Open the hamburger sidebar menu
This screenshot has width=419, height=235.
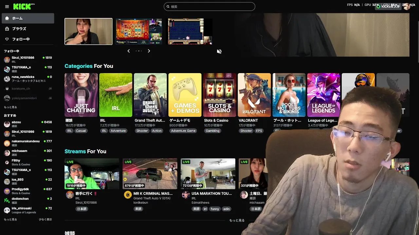7,7
